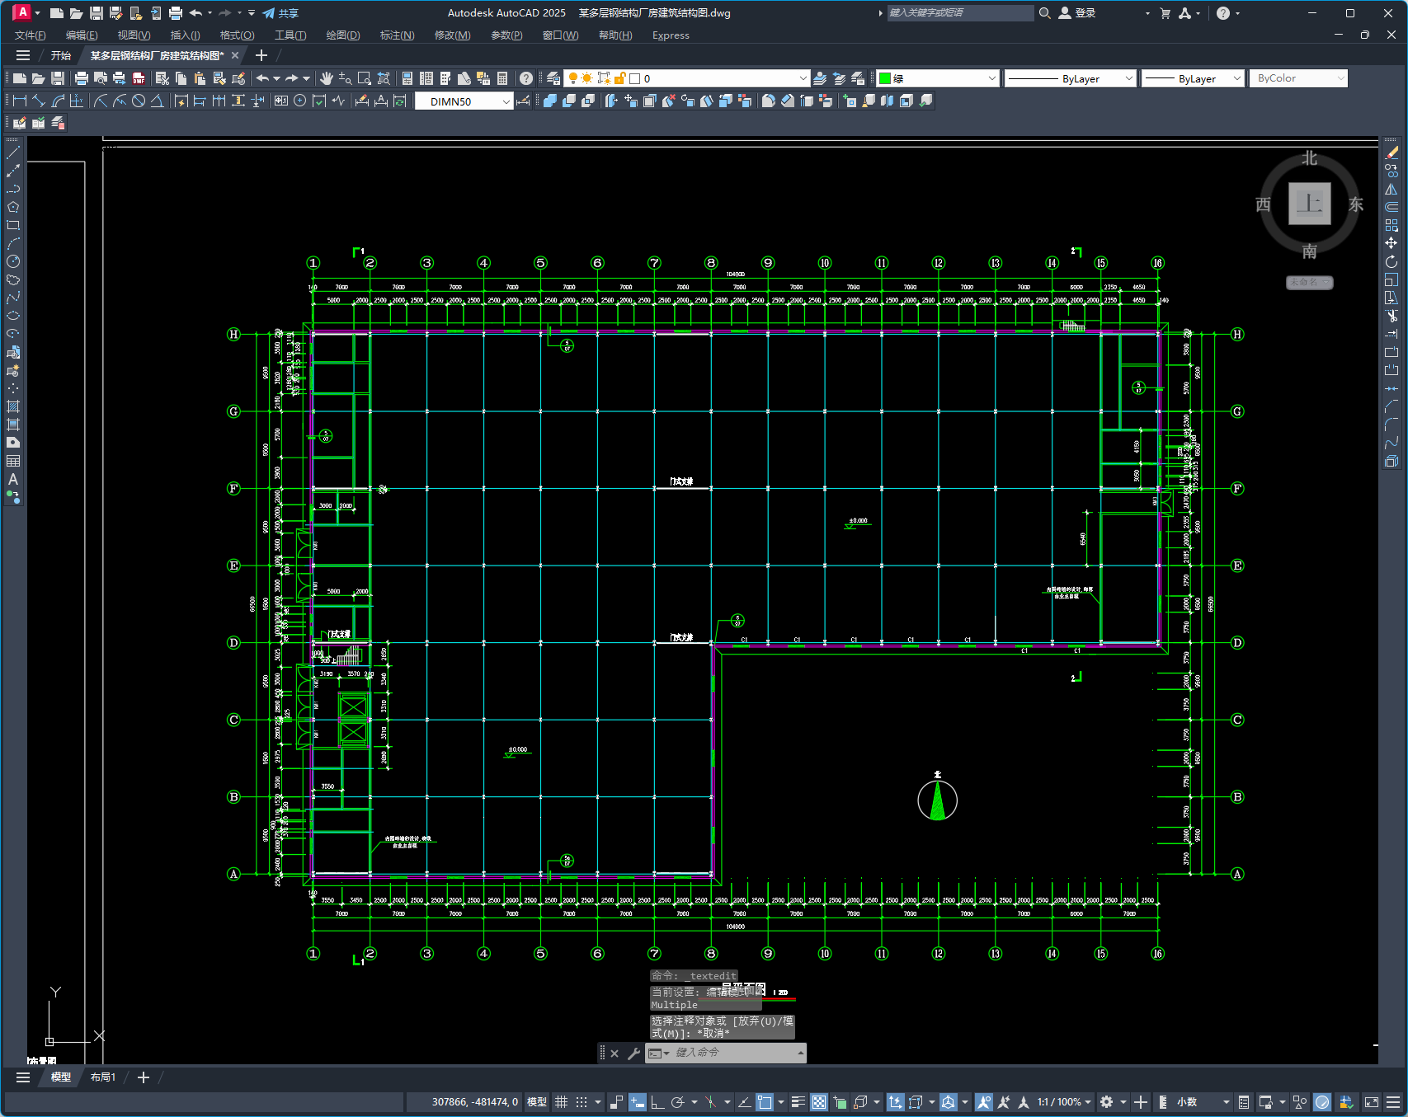Viewport: 1408px width, 1117px height.
Task: Click the green color swatch in color control
Action: [885, 78]
